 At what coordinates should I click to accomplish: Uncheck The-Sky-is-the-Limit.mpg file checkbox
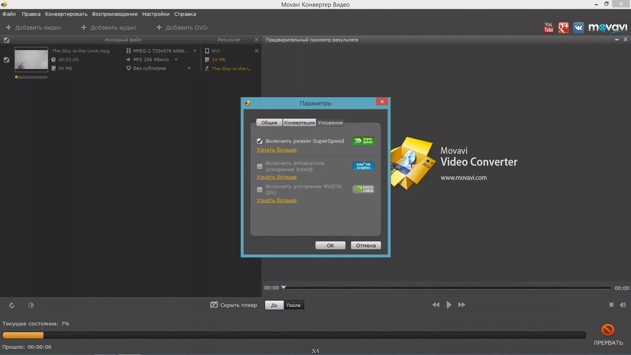click(x=6, y=60)
